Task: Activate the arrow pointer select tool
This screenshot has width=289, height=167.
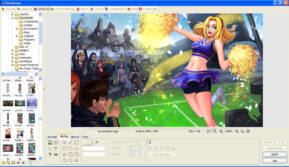Action: 150,142
